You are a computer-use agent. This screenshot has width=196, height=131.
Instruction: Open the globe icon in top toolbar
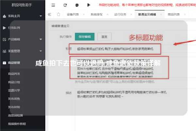(x=77, y=5)
